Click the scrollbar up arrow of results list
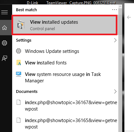Screen dimensions: 134x132 click(x=120, y=6)
